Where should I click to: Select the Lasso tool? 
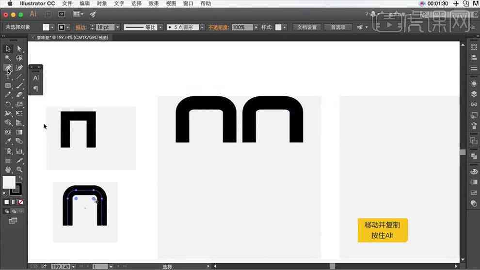pyautogui.click(x=19, y=58)
